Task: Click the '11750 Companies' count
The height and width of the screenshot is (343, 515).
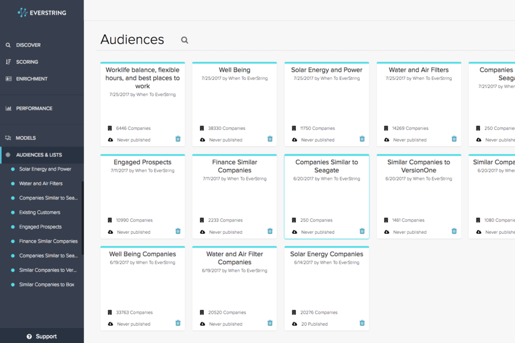Action: click(x=317, y=129)
